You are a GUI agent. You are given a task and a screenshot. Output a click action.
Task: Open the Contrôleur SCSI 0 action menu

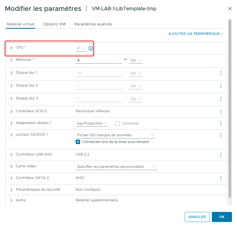[x=221, y=112]
